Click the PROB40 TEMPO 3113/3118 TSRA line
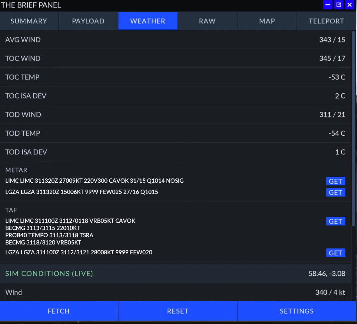 [x=49, y=235]
